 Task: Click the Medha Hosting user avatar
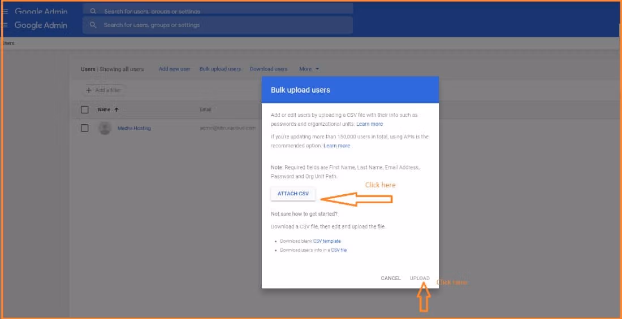coord(105,128)
